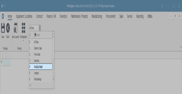Click the All Sites combo box field

point(34,28)
